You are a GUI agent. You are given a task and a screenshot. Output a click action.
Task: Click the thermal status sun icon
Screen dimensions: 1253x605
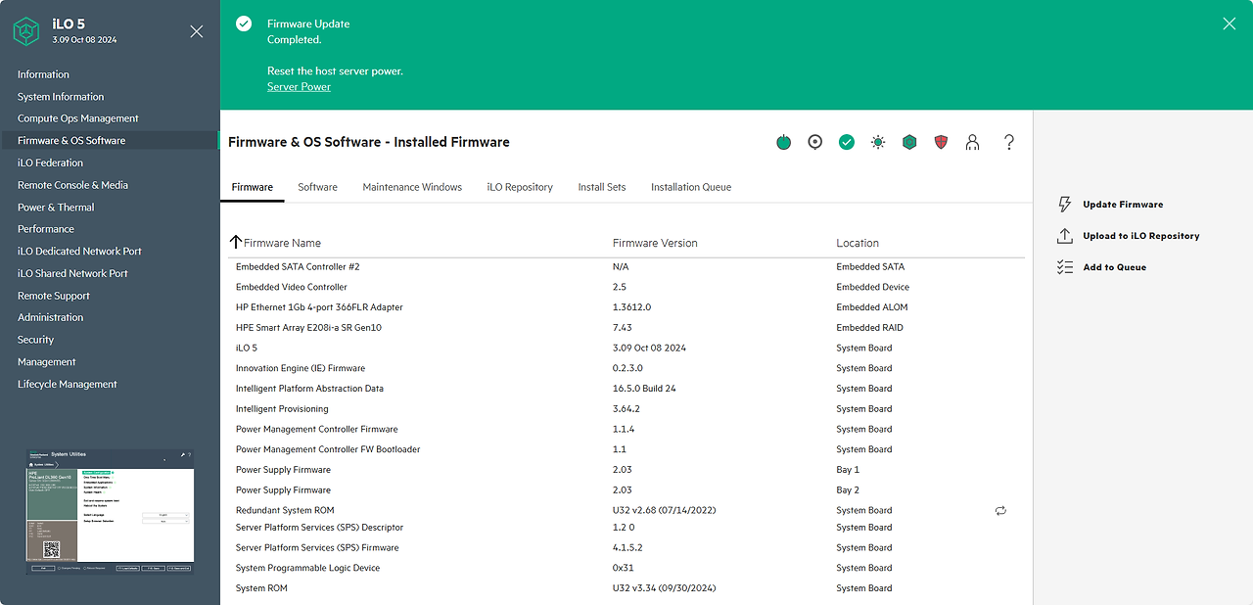tap(877, 142)
